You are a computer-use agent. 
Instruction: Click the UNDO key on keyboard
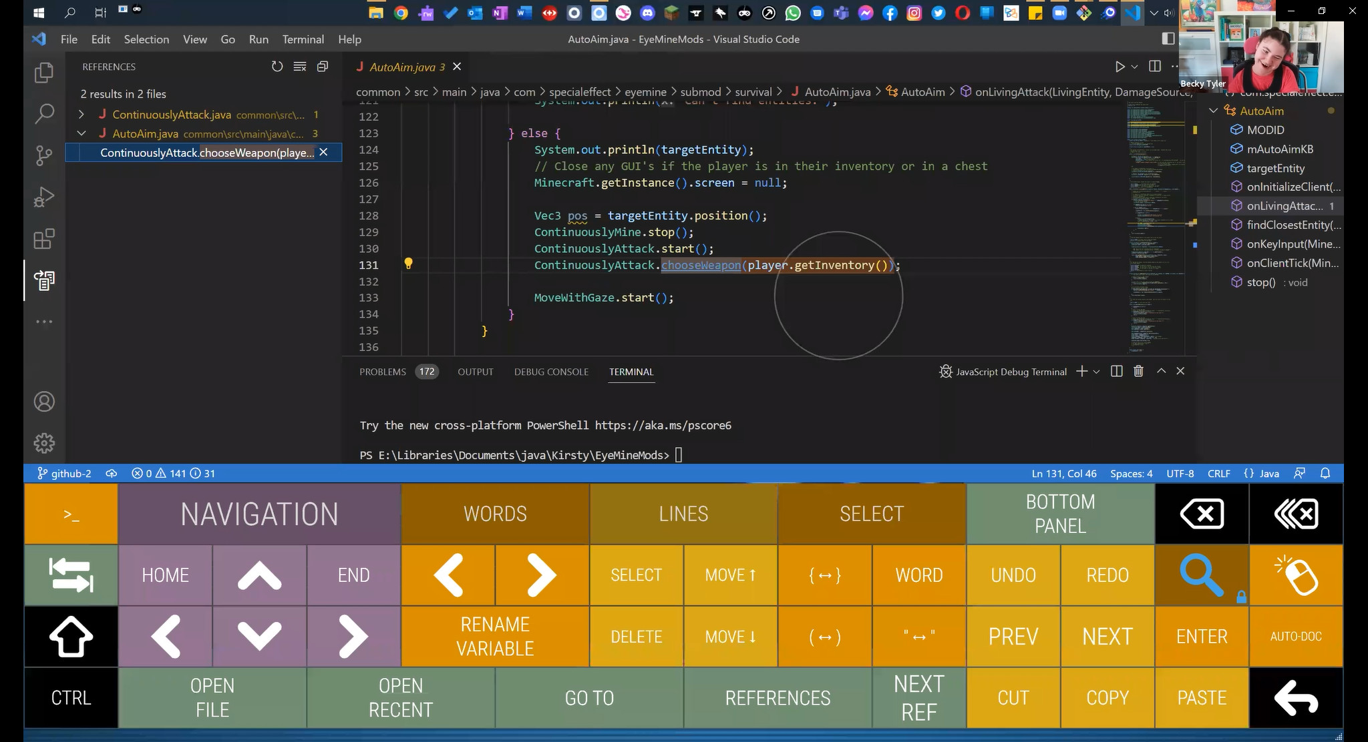[x=1013, y=575]
